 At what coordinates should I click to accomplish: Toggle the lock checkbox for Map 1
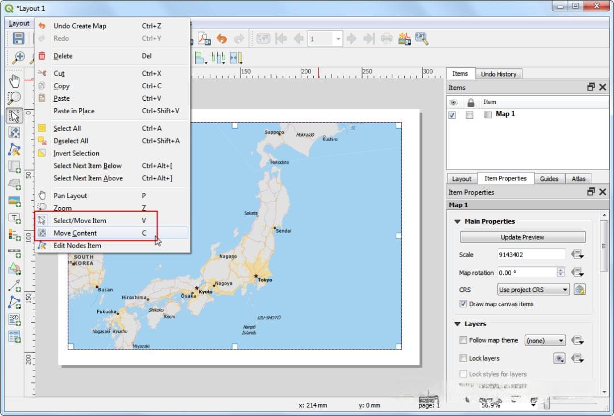[x=469, y=115]
